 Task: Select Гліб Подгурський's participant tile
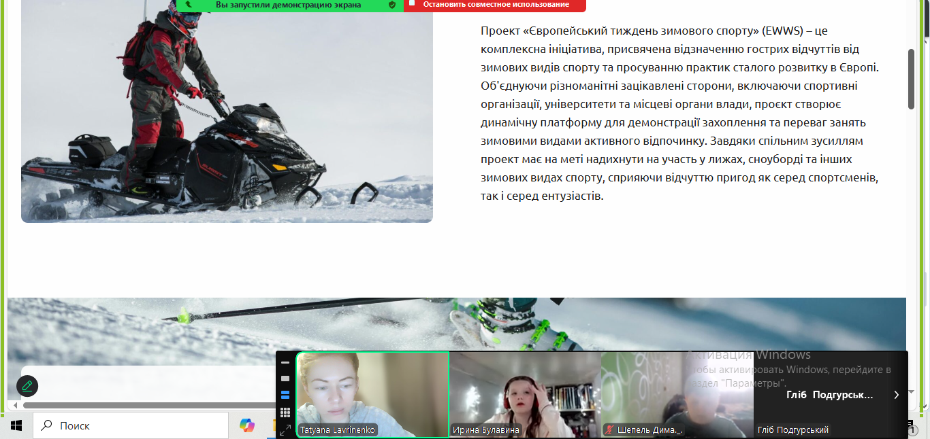[831, 394]
